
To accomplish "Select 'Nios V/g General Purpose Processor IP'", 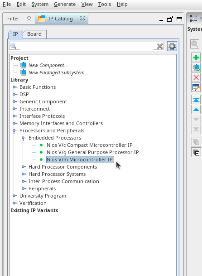I will (x=93, y=152).
